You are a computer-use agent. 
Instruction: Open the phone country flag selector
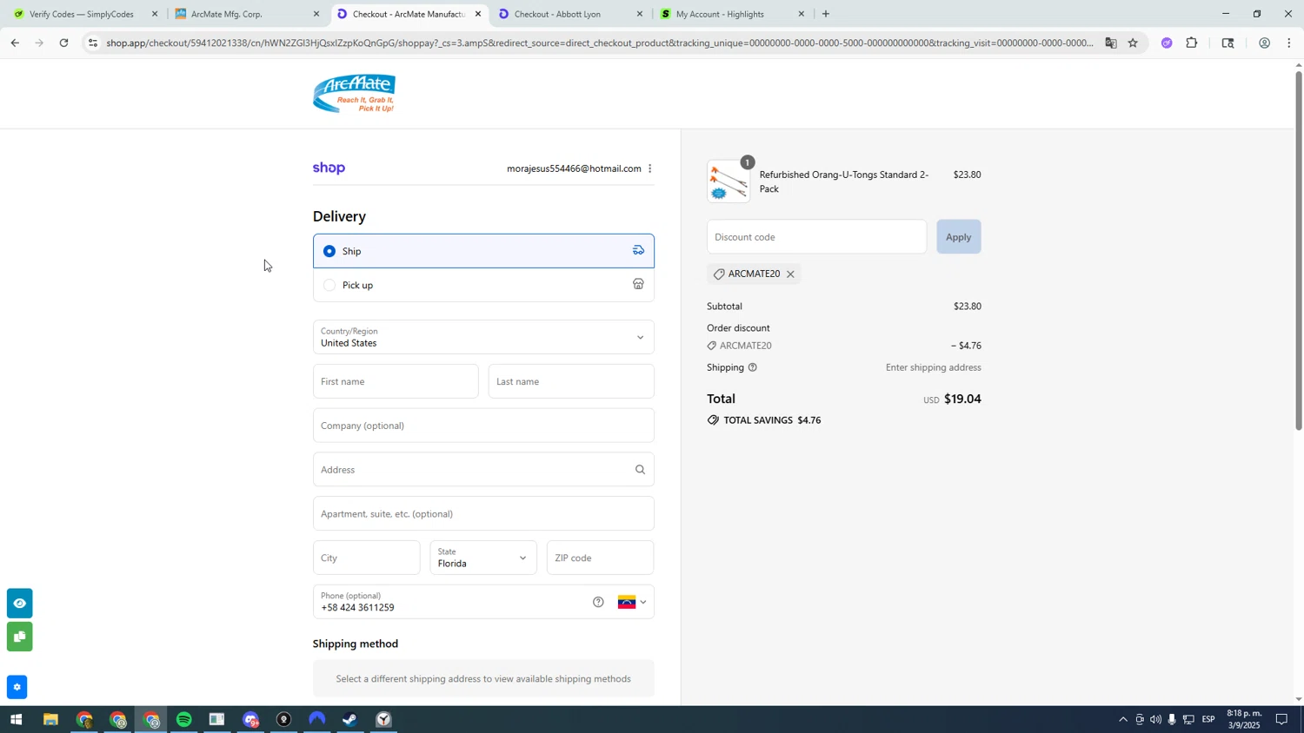click(x=632, y=602)
